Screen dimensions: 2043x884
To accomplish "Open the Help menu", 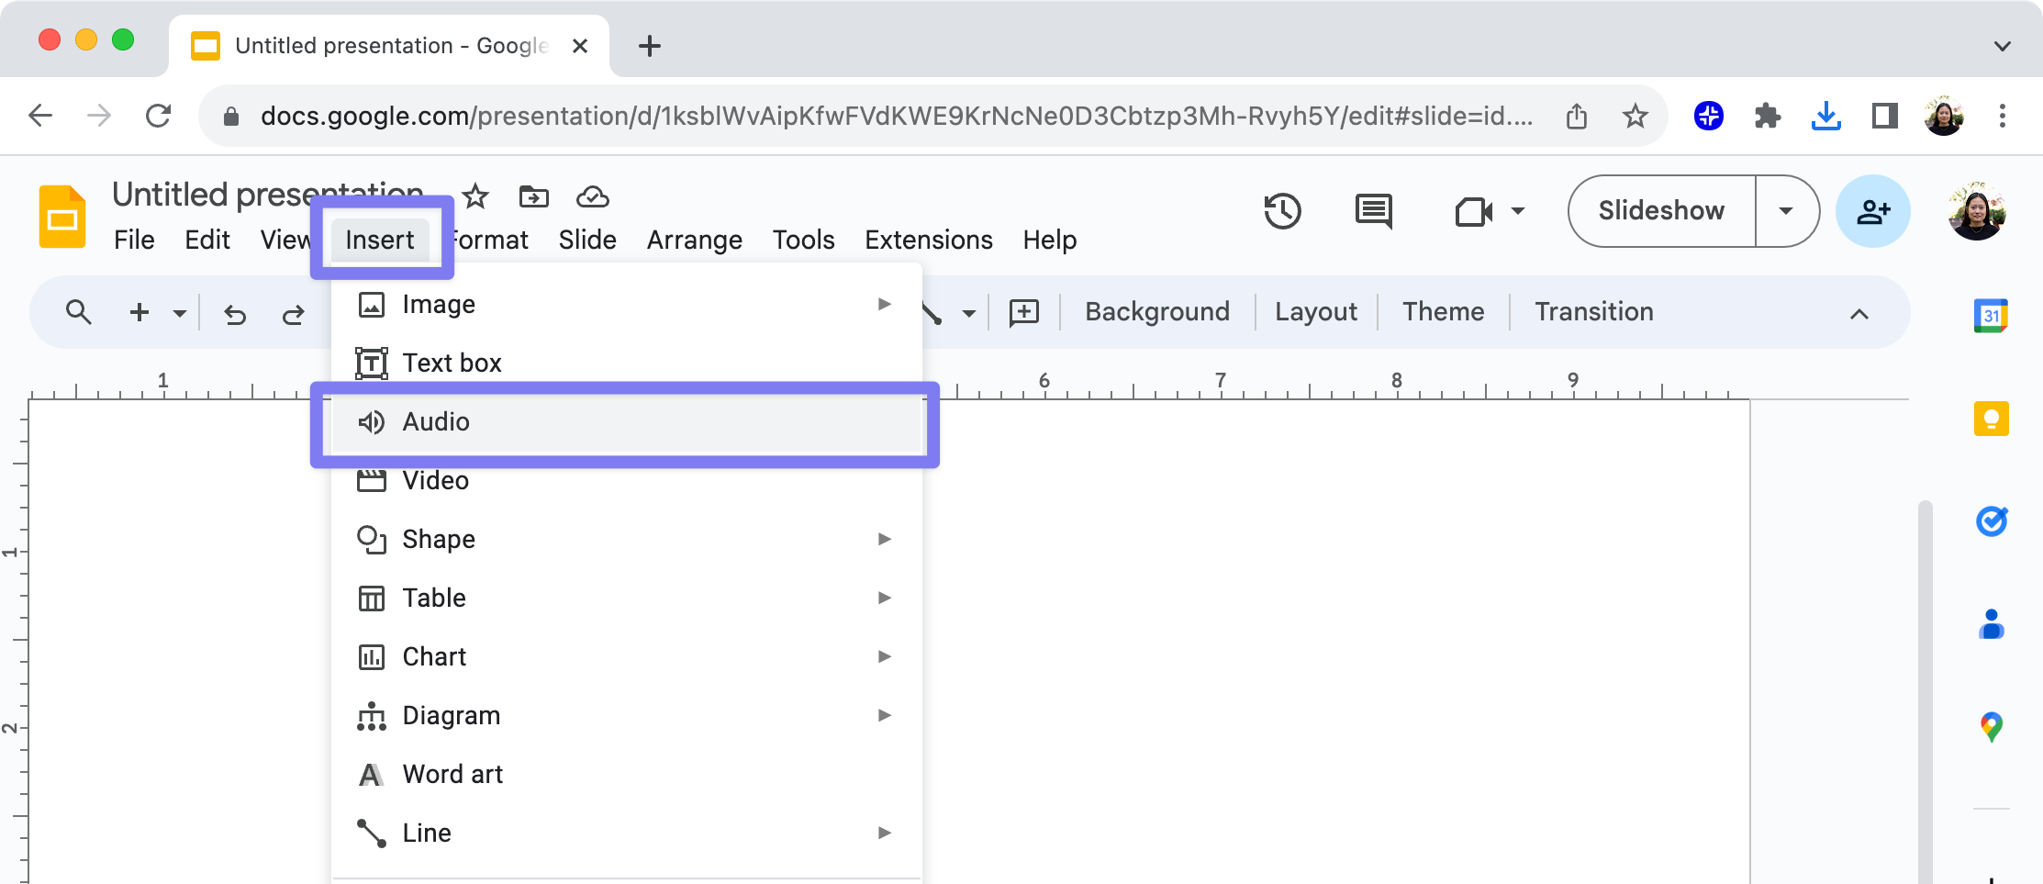I will (1050, 240).
